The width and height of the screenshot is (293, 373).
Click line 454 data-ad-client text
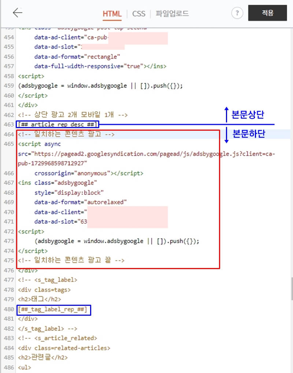click(71, 37)
